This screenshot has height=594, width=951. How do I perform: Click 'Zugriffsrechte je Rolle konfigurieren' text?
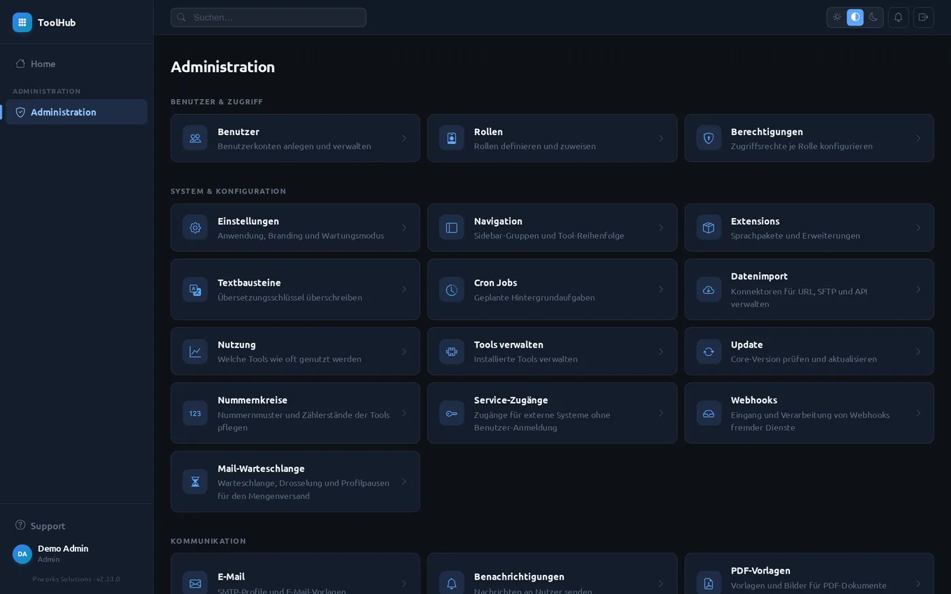point(802,146)
